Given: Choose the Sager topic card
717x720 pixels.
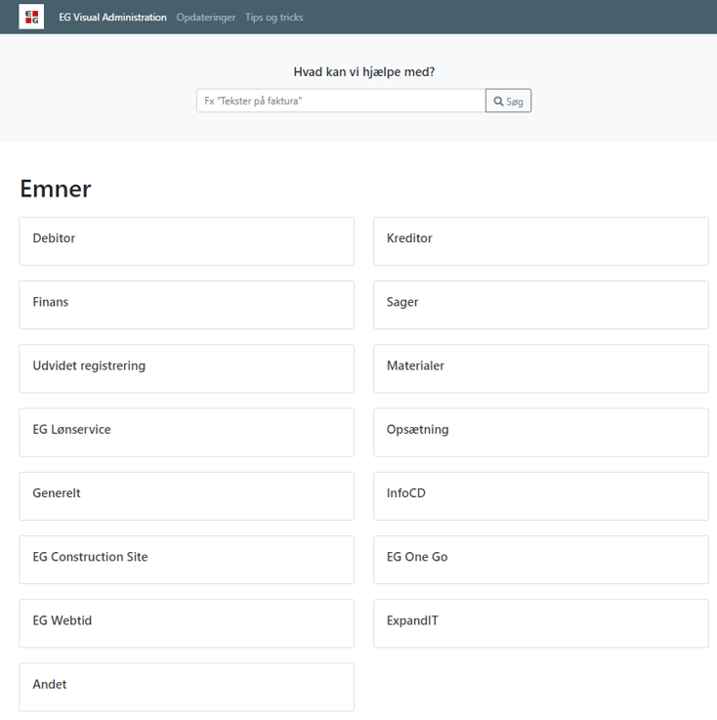Looking at the screenshot, I should pos(540,304).
